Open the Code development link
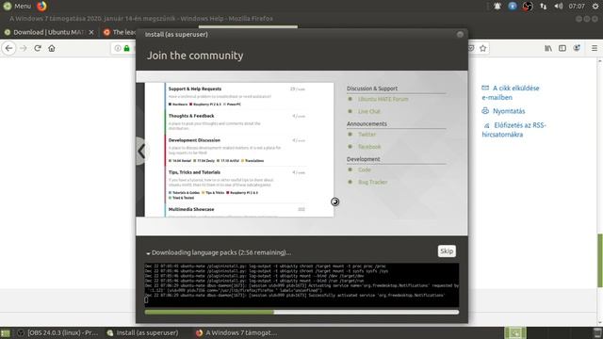Image resolution: width=603 pixels, height=339 pixels. [365, 169]
